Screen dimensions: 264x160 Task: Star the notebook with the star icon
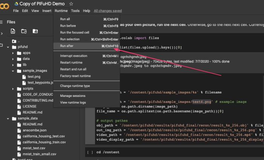click(x=72, y=4)
